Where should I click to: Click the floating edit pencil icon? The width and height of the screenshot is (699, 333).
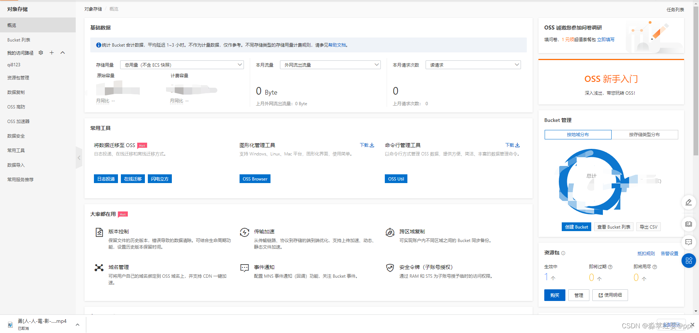tap(688, 202)
